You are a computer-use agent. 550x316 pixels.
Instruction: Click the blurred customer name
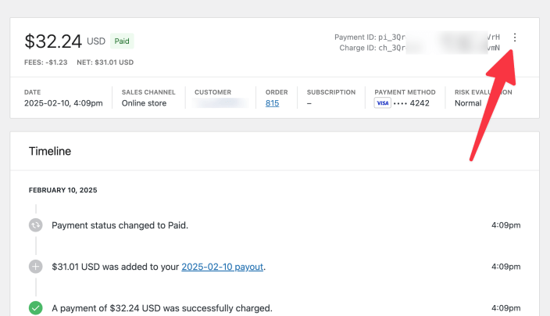[x=221, y=103]
